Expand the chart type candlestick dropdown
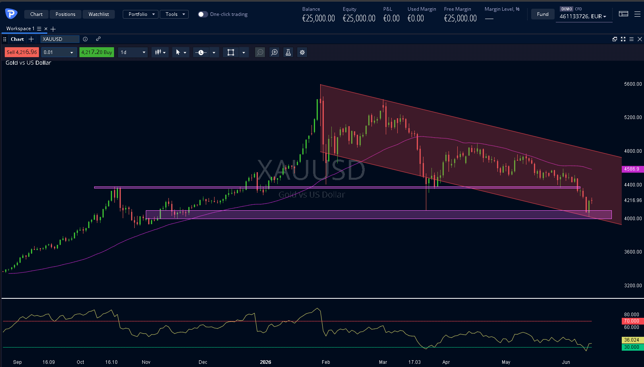Screen dimensions: 644x367 160,52
